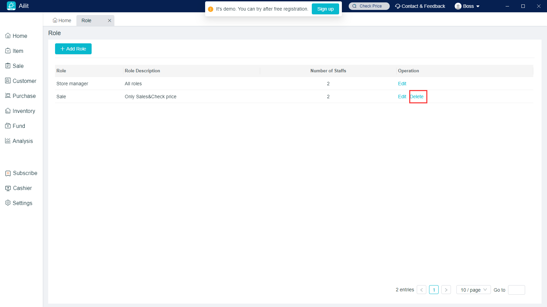Open the 10 / page size dropdown

point(473,290)
